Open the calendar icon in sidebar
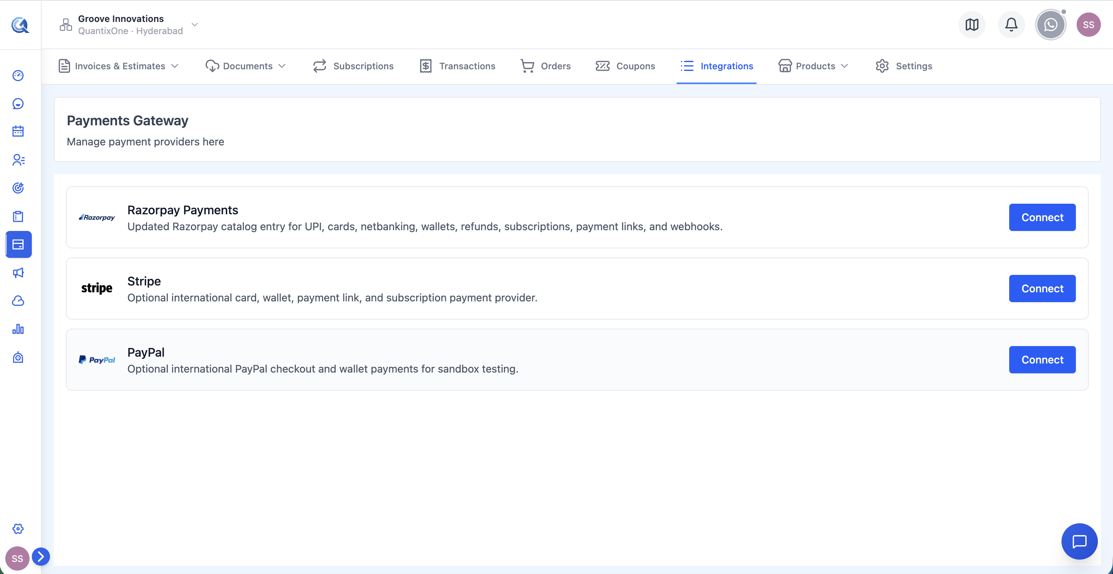Image resolution: width=1113 pixels, height=574 pixels. 18,131
